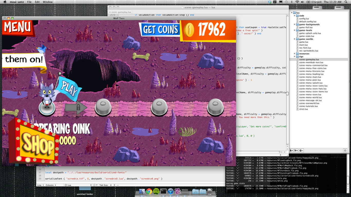The image size is (351, 197).
Task: Open the moai-untz application menu
Action: (17, 2)
